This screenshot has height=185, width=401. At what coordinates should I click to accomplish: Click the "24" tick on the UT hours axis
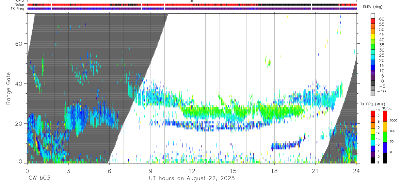click(356, 171)
